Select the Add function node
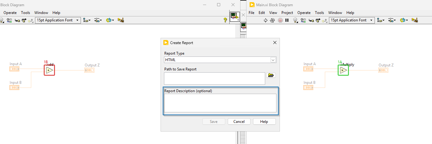432x144 pixels. point(49,70)
